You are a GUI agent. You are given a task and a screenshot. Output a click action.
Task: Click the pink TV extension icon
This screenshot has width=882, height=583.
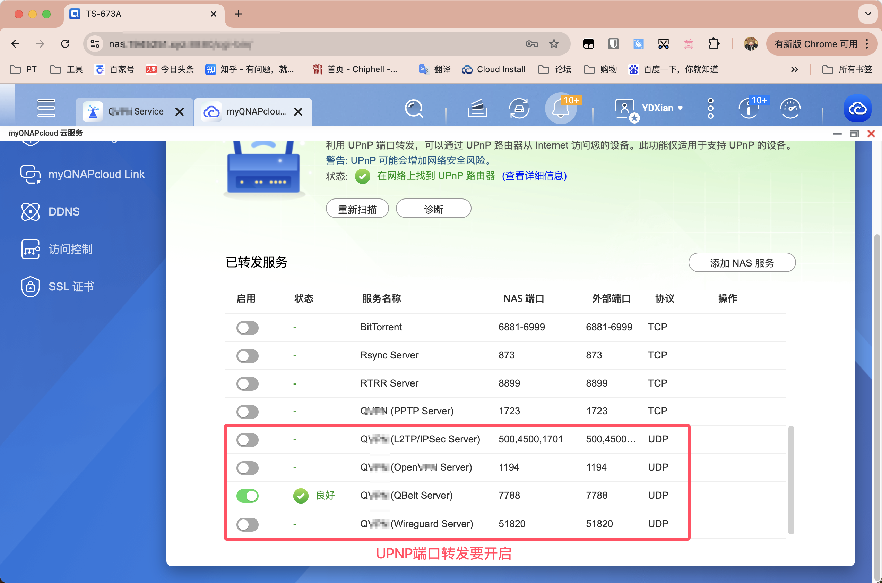(x=688, y=44)
